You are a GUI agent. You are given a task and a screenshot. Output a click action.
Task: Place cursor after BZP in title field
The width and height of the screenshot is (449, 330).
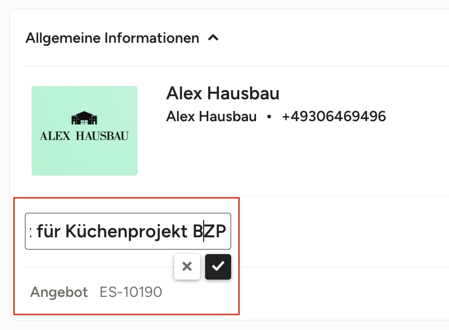point(227,231)
